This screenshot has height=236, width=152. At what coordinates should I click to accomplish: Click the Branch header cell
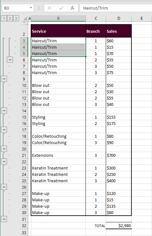pyautogui.click(x=96, y=31)
